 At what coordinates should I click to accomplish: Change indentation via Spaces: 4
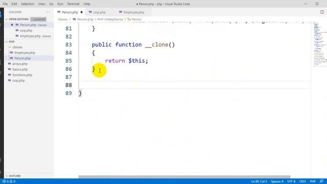pyautogui.click(x=277, y=181)
